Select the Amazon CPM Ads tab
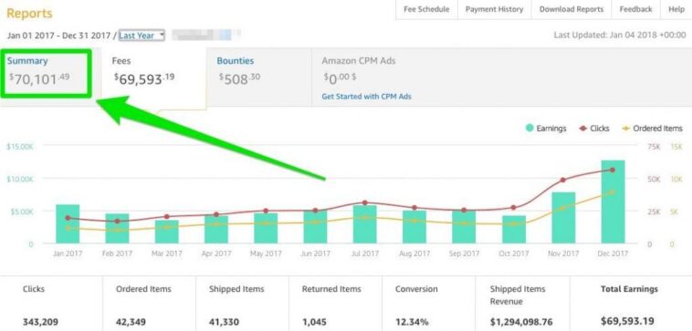This screenshot has width=692, height=331. [x=359, y=61]
